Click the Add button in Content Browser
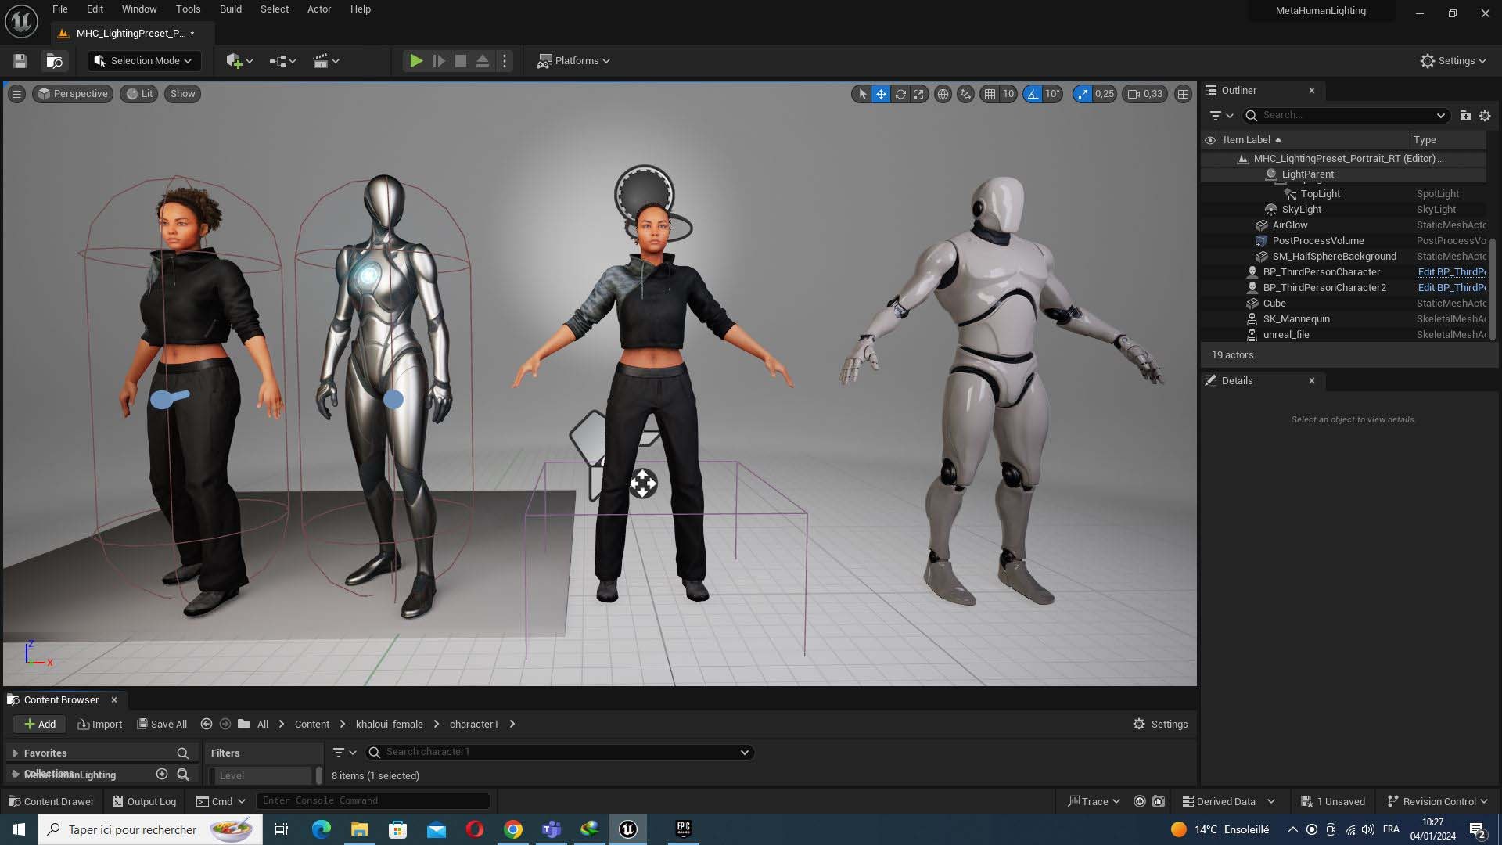1502x845 pixels. (39, 725)
